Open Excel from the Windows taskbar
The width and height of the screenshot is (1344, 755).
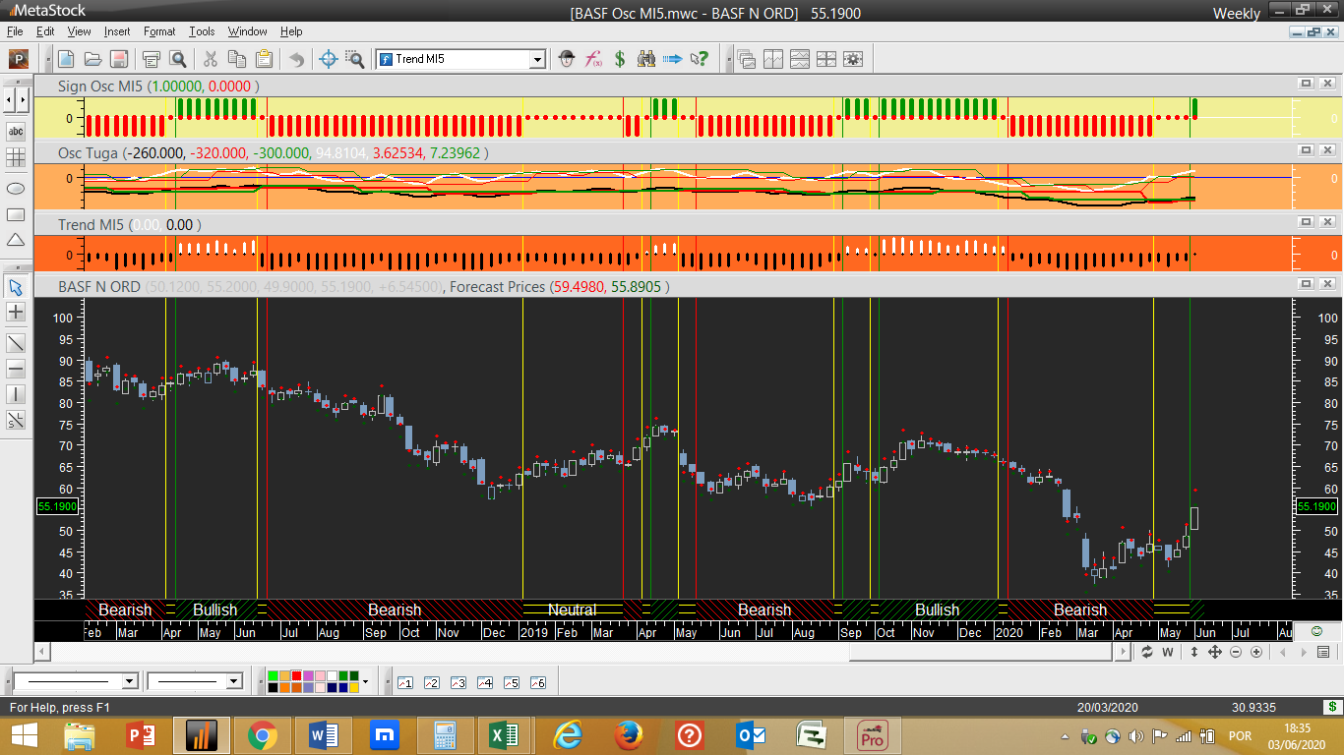[x=502, y=734]
